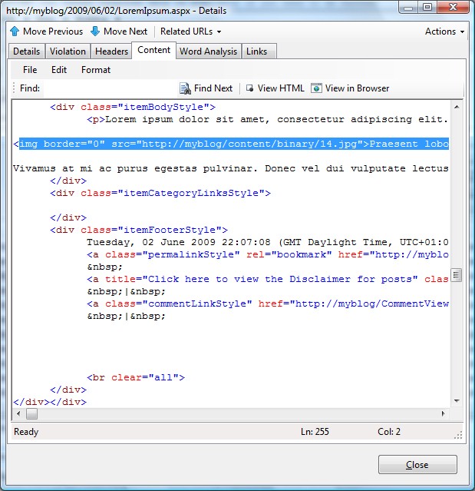Click the br clear="all" line
The height and width of the screenshot is (491, 475).
pyautogui.click(x=136, y=377)
